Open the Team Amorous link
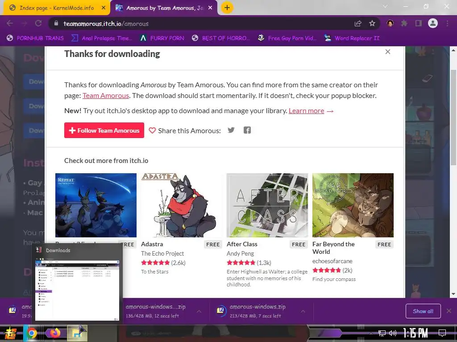457x342 pixels. (105, 96)
